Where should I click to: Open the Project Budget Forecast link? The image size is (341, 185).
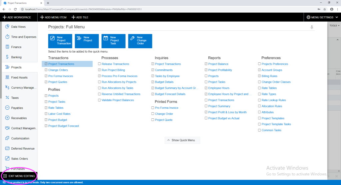(64, 126)
